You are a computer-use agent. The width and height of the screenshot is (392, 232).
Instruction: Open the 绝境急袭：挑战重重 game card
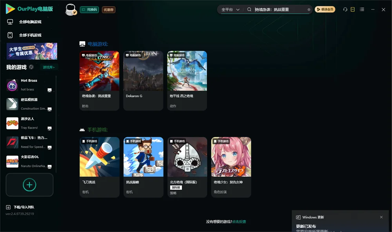99,81
